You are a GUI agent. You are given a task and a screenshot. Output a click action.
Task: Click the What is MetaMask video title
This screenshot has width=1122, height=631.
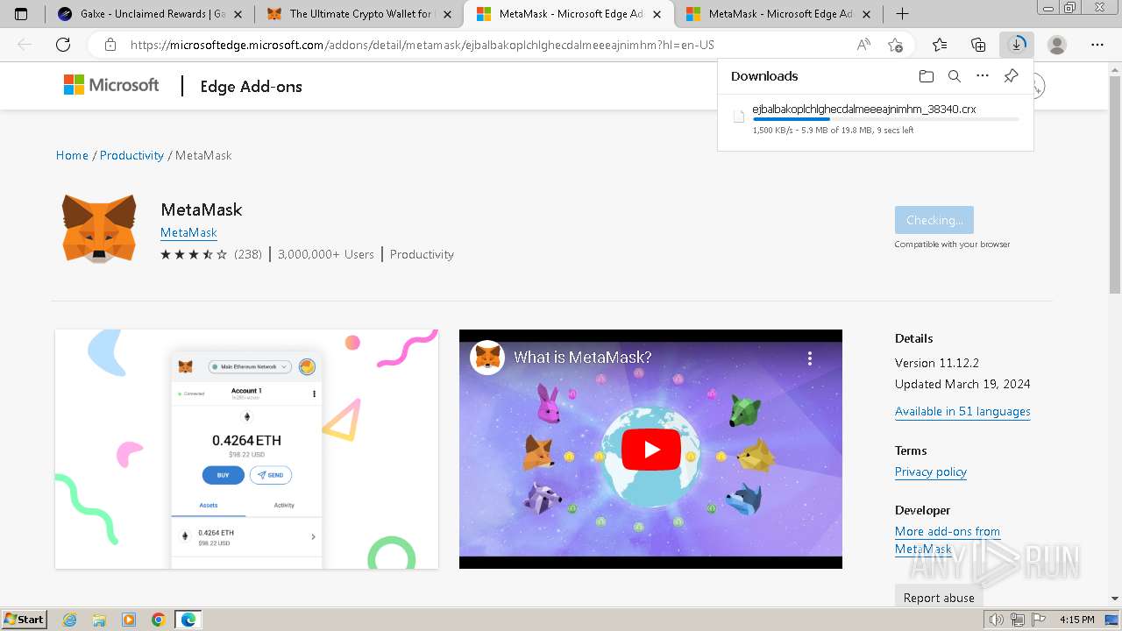click(x=583, y=358)
